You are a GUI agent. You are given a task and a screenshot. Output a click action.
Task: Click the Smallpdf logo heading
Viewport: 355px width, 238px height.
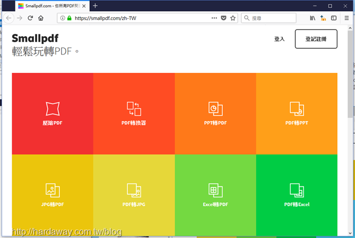(x=35, y=38)
